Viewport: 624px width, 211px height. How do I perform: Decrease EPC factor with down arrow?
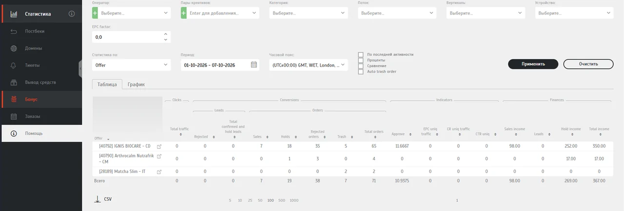click(x=166, y=39)
